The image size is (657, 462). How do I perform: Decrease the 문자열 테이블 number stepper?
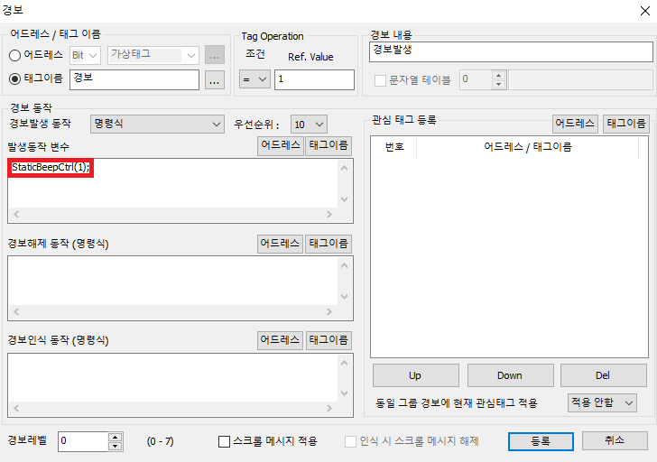coord(498,84)
